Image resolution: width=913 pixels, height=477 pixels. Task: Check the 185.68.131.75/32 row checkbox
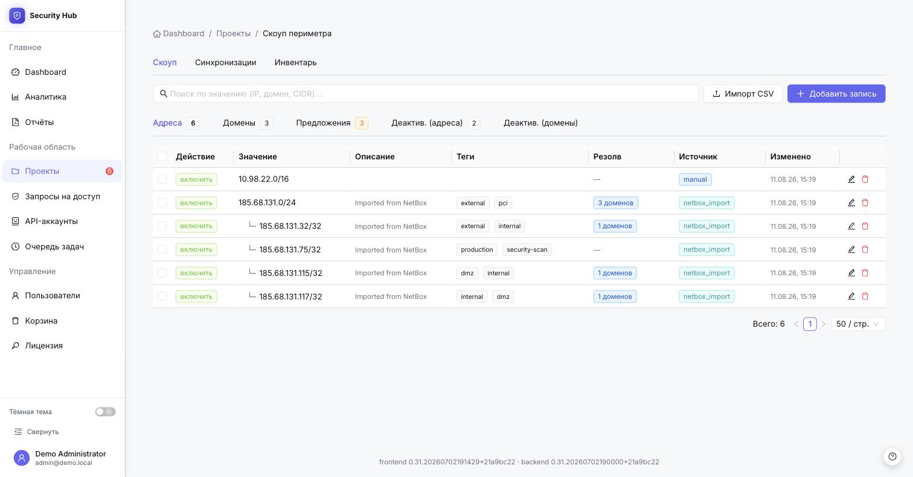click(162, 249)
